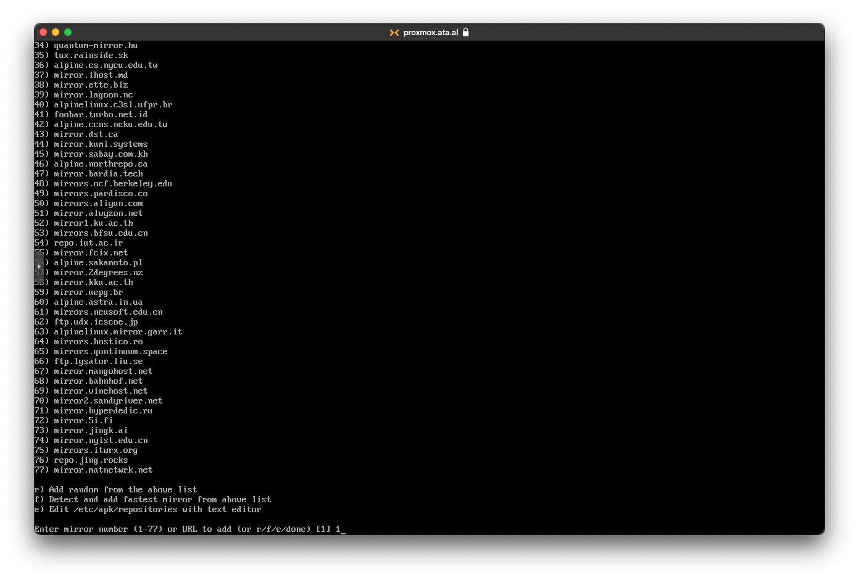Screen dimensions: 859x580
Task: Select the line 58) mirror.kku.ac.th
Action: click(84, 283)
